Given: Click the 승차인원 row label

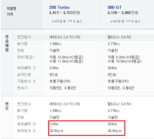Looking at the screenshot, I should 24,74.
